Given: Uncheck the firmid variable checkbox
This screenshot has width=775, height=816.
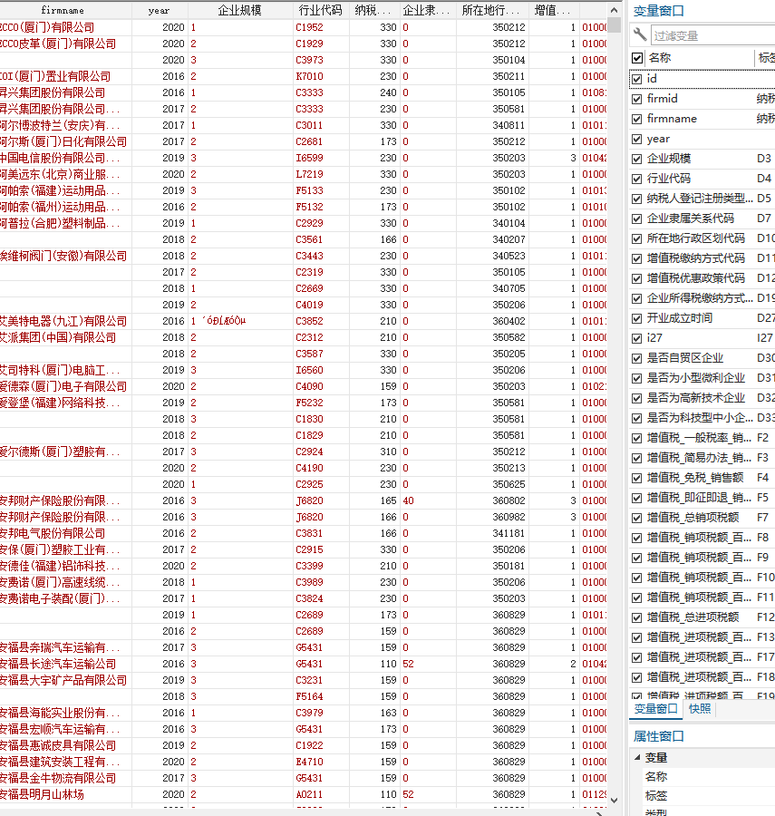Looking at the screenshot, I should pos(637,99).
